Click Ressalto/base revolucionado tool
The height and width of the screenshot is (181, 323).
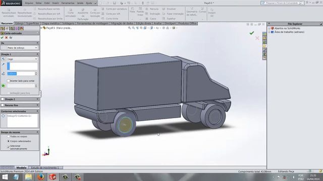coord(25,13)
